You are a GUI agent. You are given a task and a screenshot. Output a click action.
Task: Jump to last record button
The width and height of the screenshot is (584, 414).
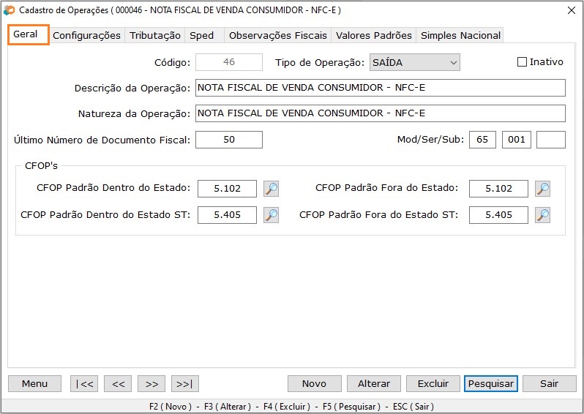[x=185, y=384]
